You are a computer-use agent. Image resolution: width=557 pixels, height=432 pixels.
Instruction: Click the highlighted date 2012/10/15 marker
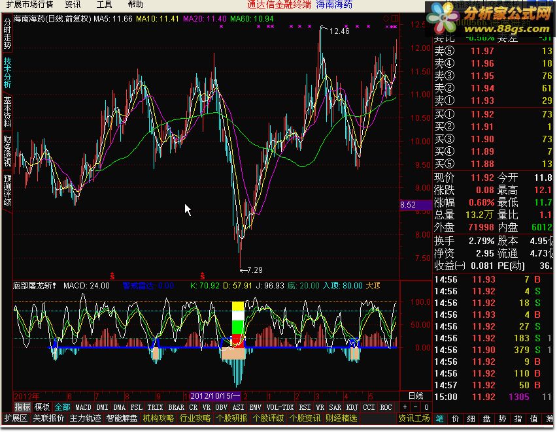point(215,396)
